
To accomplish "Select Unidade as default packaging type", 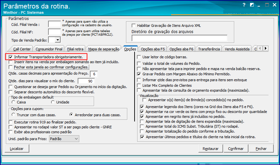I will [53, 102].
